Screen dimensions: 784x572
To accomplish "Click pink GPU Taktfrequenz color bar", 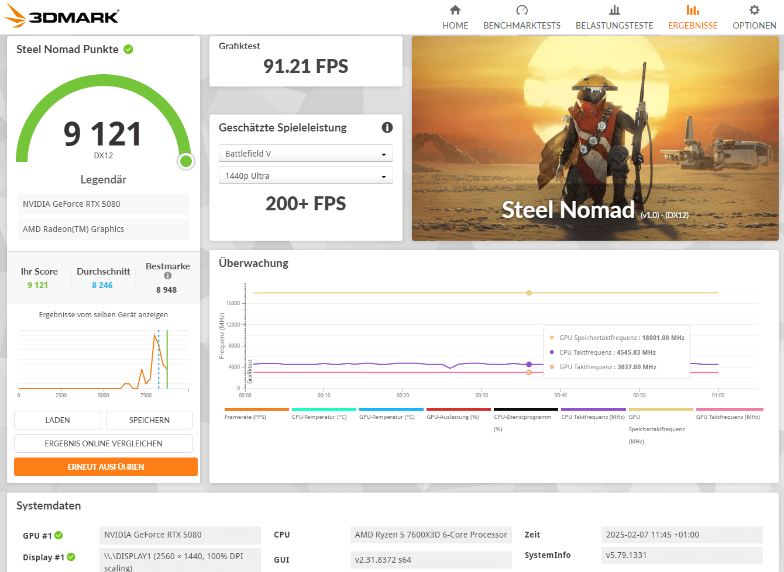I will click(730, 409).
